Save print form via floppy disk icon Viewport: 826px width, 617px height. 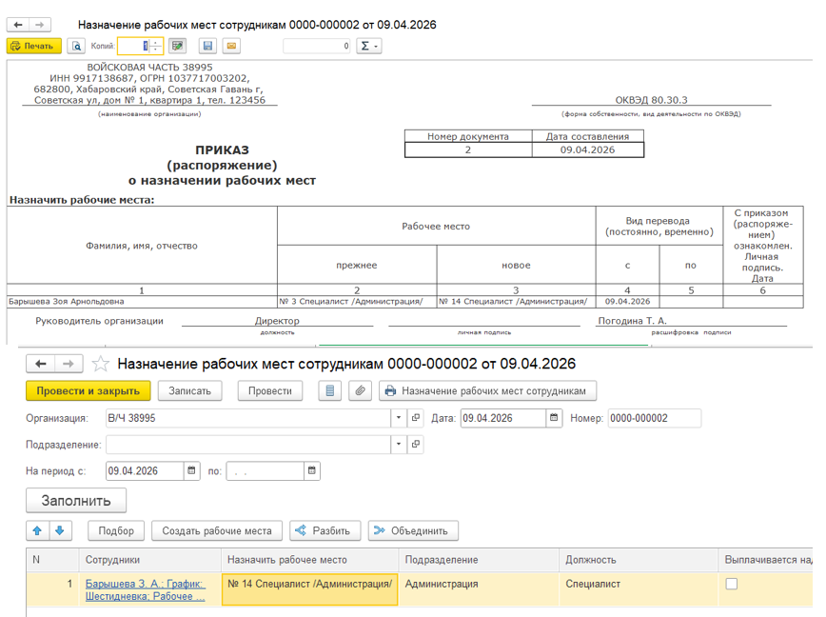[207, 46]
